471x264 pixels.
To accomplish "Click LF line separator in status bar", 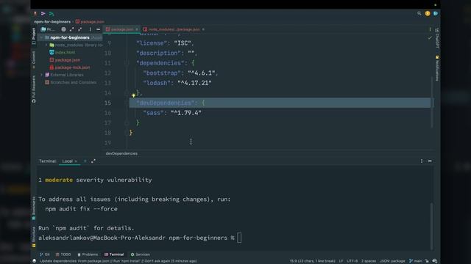I will 341,261.
